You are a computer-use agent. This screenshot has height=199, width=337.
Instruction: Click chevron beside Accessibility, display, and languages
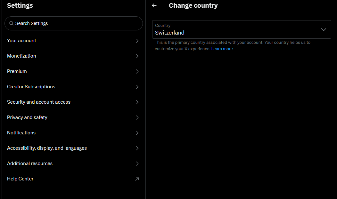tap(137, 148)
